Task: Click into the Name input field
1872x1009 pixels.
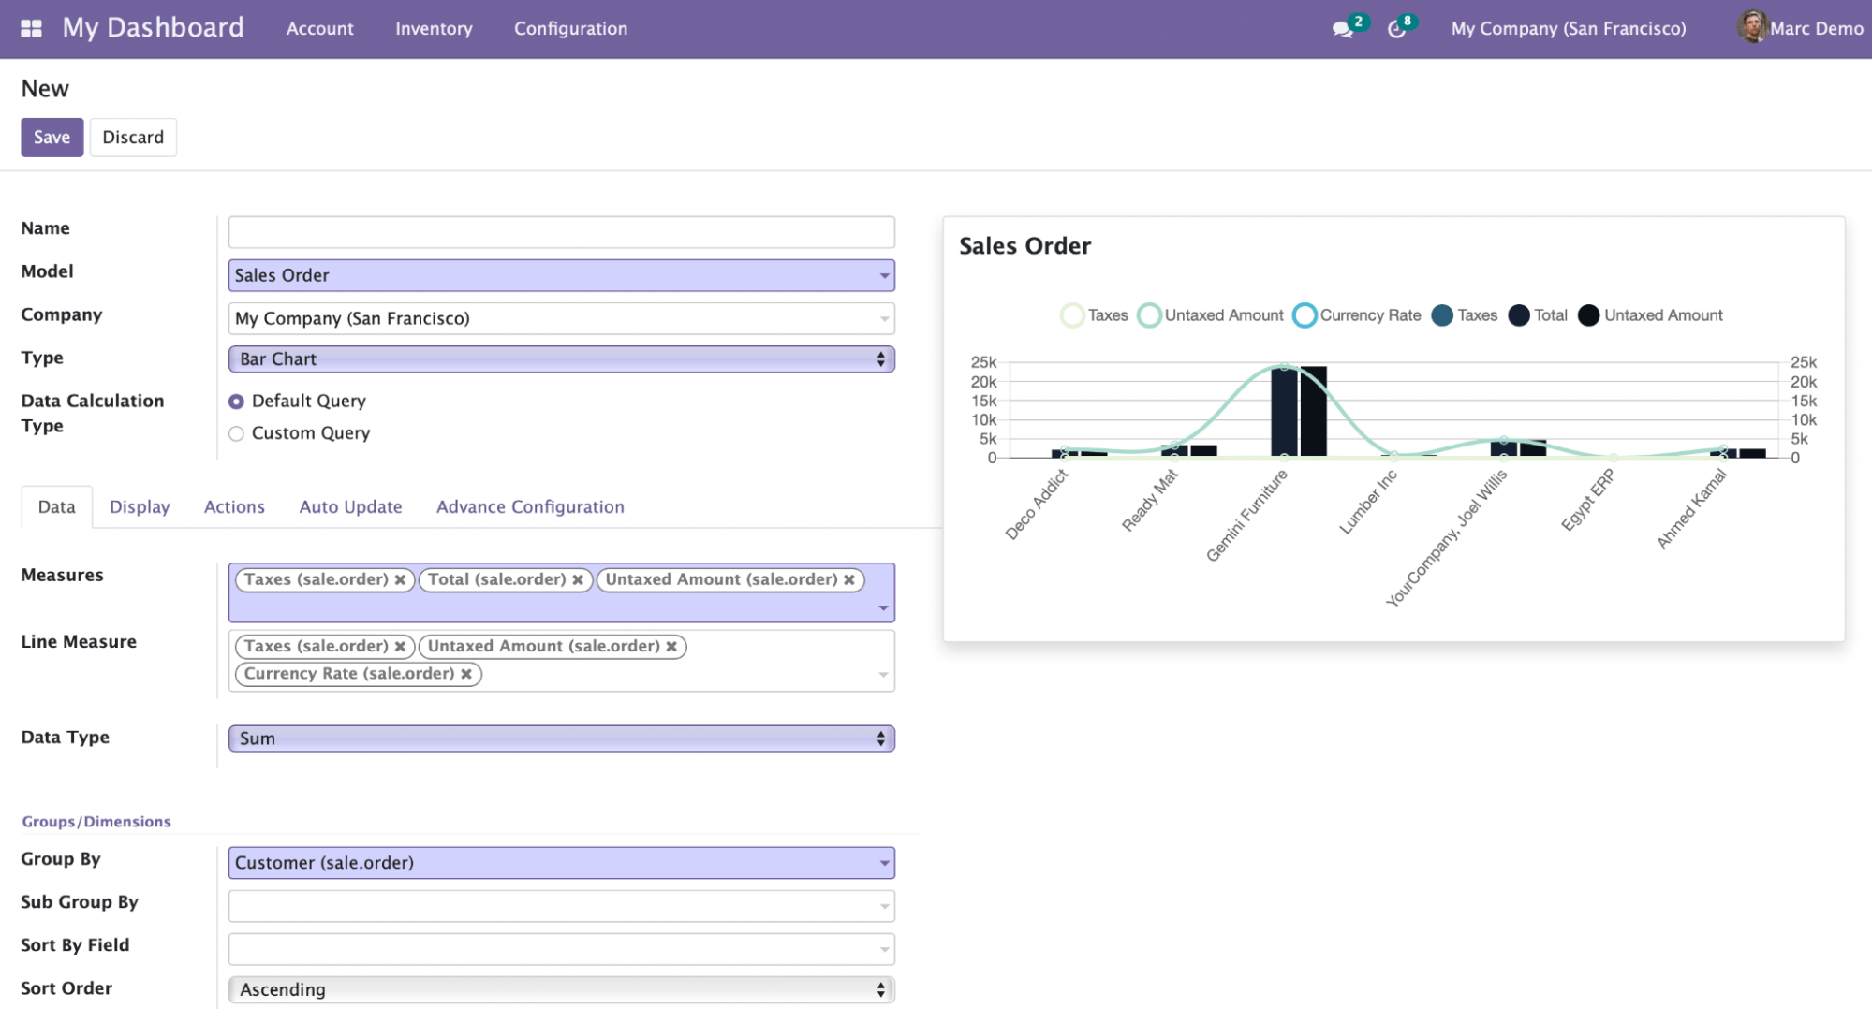Action: [x=561, y=232]
